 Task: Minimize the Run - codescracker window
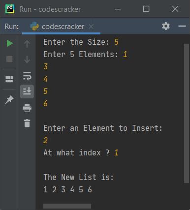(118, 9)
